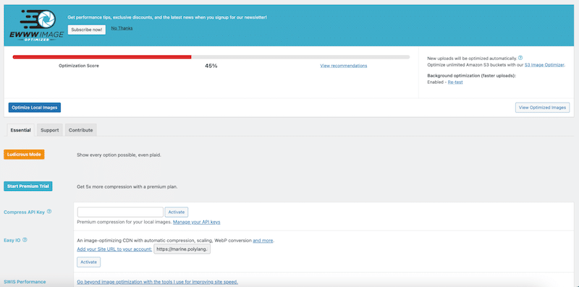Viewport: 579px width, 287px height.
Task: Click the optimization score progress bar
Action: click(211, 57)
